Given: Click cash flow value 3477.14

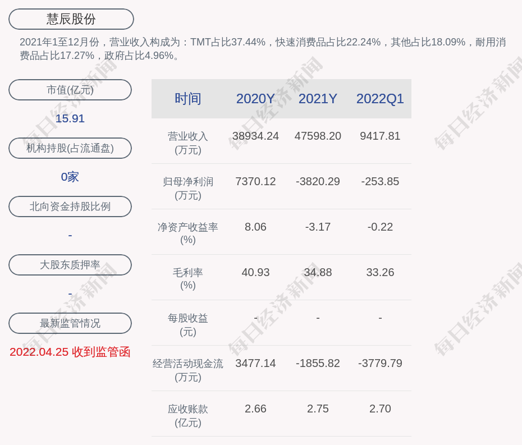Looking at the screenshot, I should pos(255,363).
